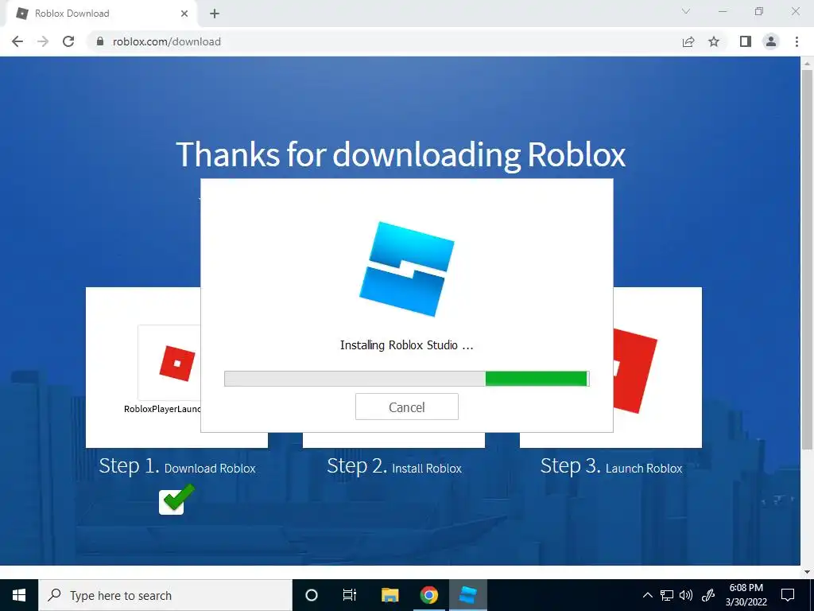
Task: Click the Step 2 Install Roblox label
Action: pos(394,466)
